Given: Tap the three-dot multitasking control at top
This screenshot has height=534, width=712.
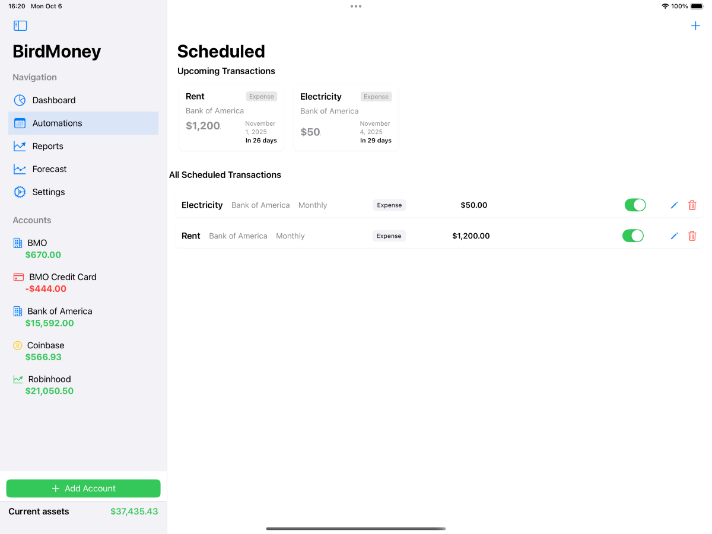Looking at the screenshot, I should [x=356, y=7].
